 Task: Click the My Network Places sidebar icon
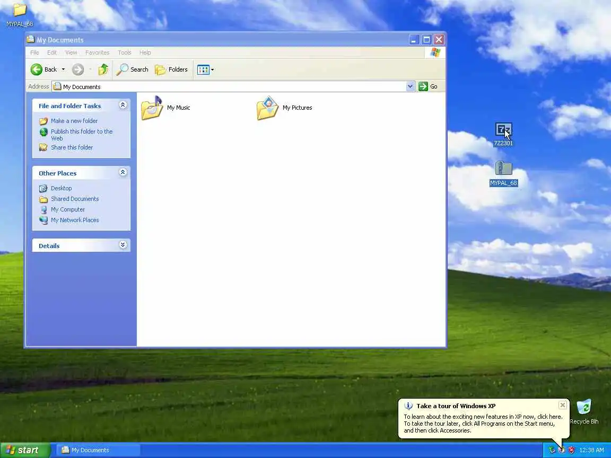tap(43, 220)
